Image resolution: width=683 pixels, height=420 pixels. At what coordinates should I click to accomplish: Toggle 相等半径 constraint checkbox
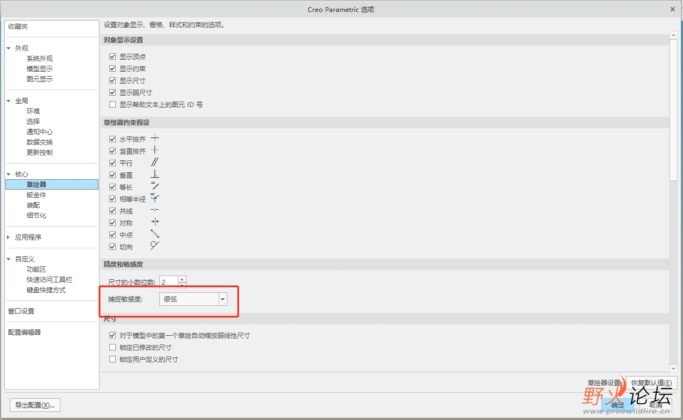click(113, 199)
